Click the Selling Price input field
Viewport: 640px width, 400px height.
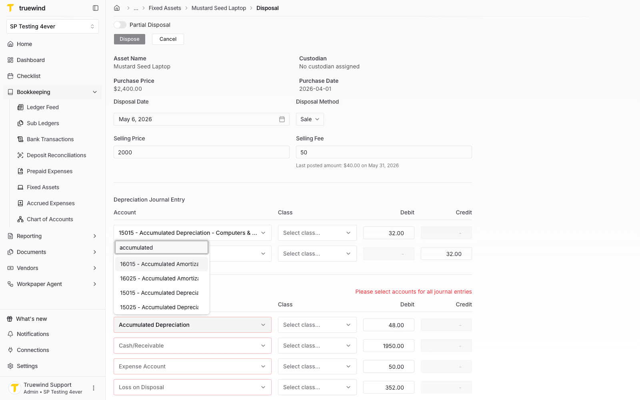pos(202,152)
